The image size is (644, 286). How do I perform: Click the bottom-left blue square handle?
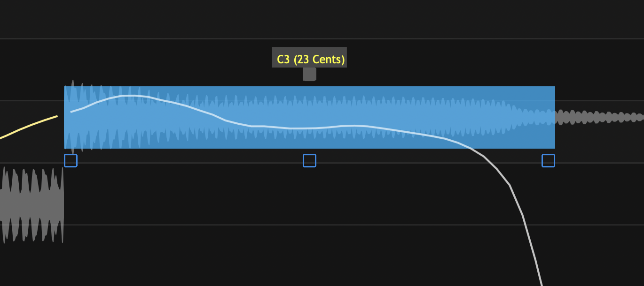point(71,161)
